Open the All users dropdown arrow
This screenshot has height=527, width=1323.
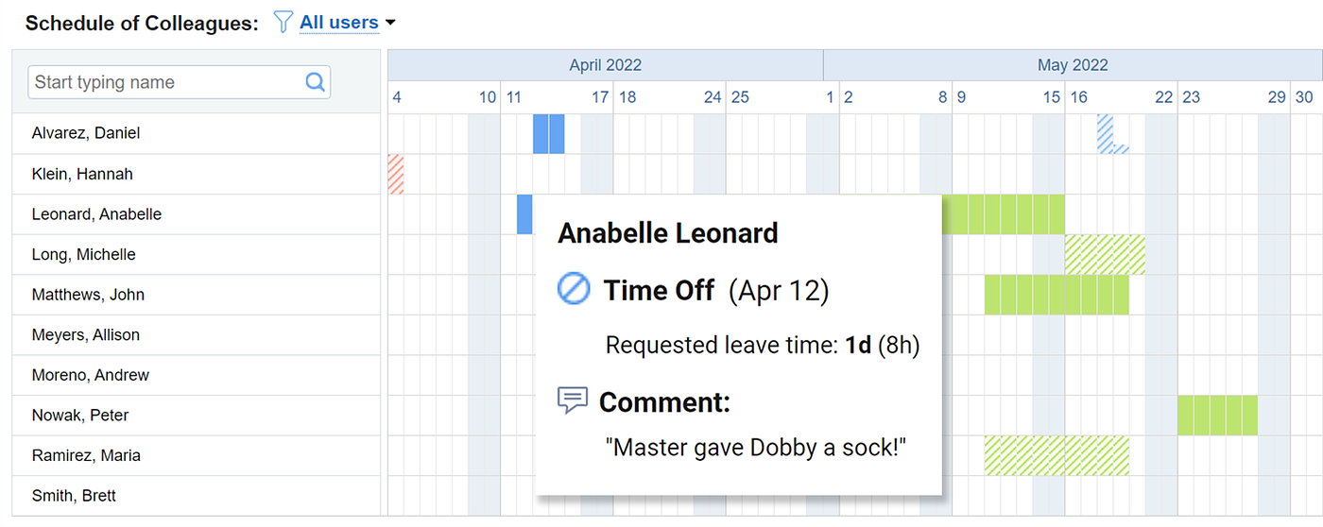pos(390,23)
